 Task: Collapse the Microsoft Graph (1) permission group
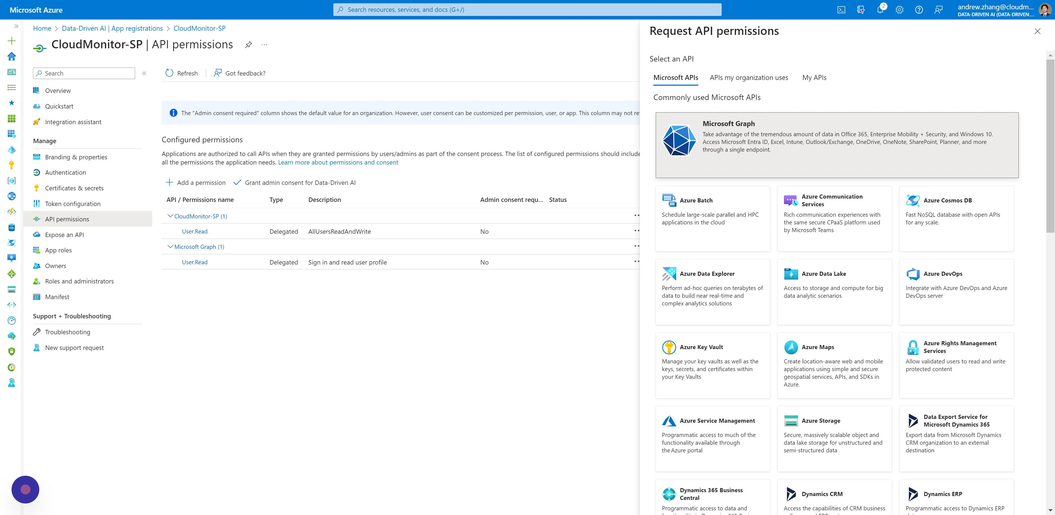coord(170,247)
